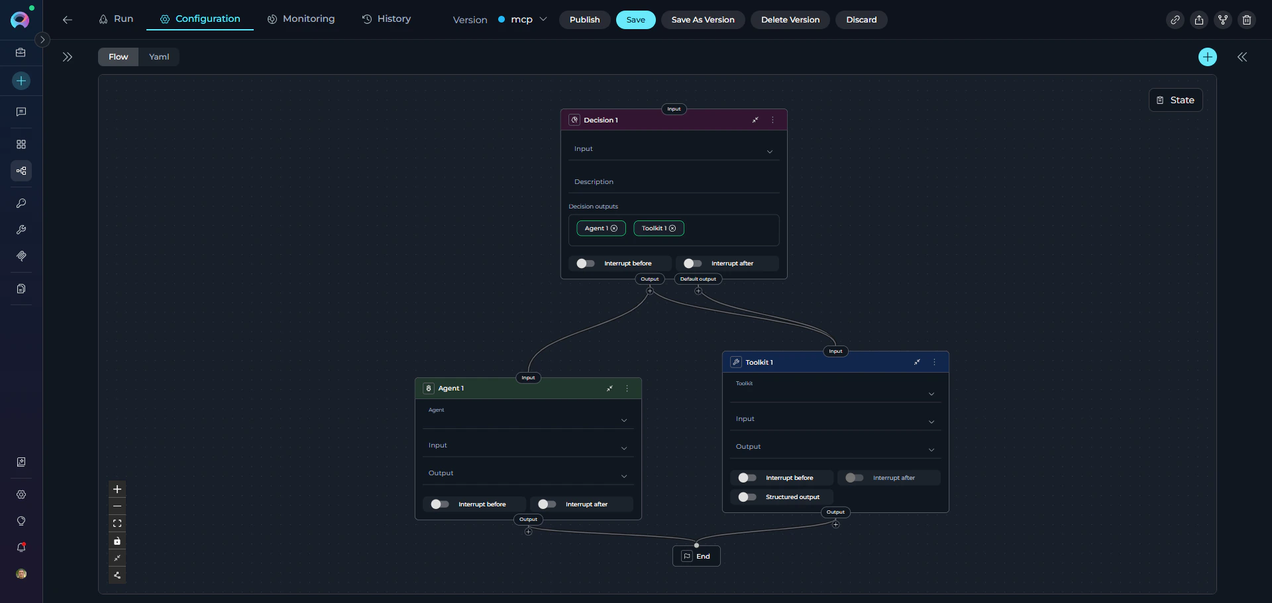Open the API keys panel in sidebar

21,203
